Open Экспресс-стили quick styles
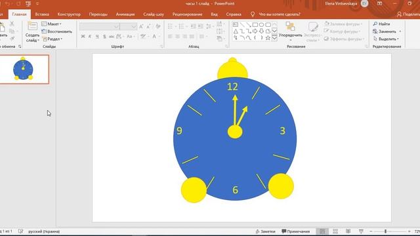Image resolution: width=420 pixels, height=236 pixels. [313, 32]
